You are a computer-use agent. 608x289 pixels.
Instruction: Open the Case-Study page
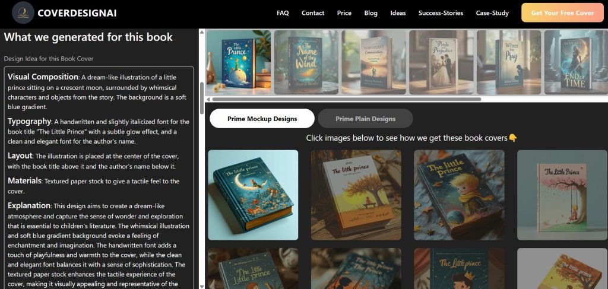click(x=492, y=13)
